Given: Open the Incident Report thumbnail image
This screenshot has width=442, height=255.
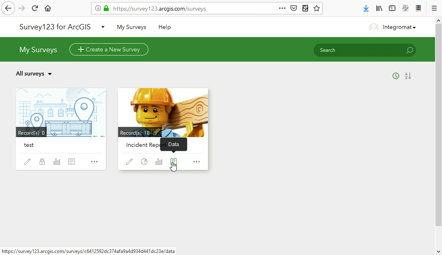Looking at the screenshot, I should coord(163,113).
